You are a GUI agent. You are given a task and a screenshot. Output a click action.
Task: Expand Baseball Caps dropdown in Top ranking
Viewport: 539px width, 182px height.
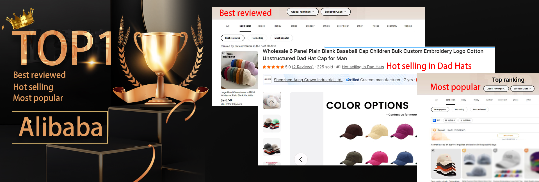click(522, 89)
